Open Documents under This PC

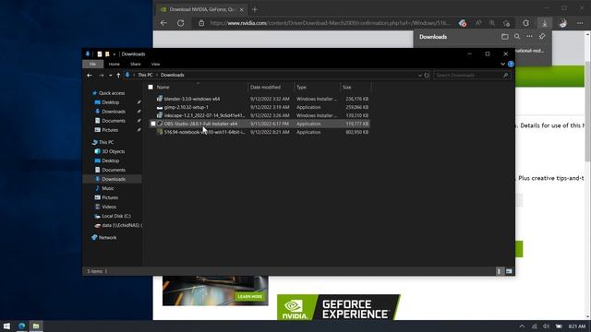pyautogui.click(x=114, y=170)
